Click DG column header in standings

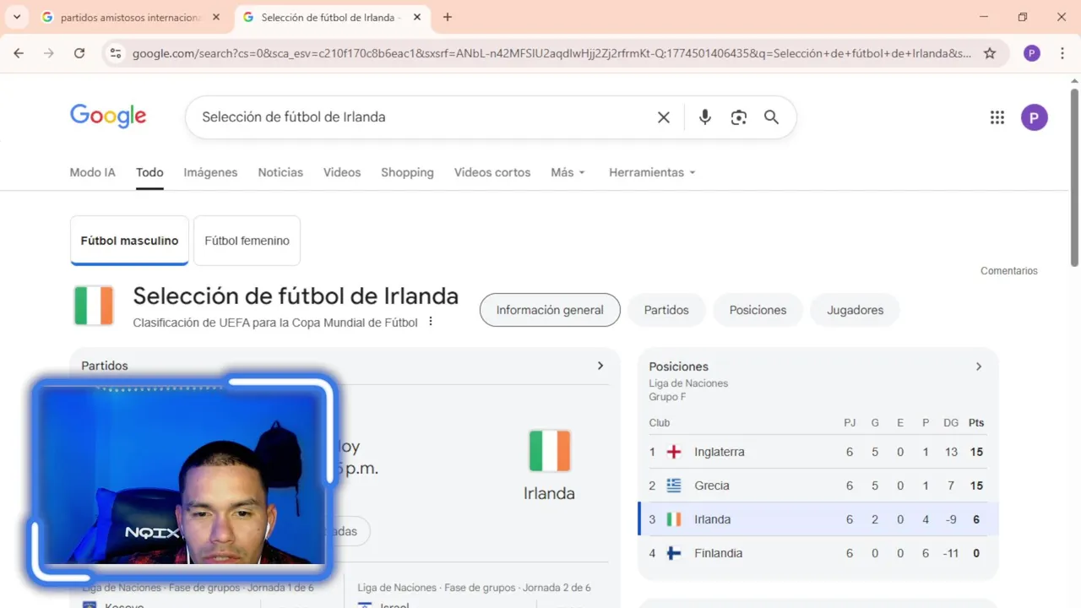pyautogui.click(x=951, y=423)
